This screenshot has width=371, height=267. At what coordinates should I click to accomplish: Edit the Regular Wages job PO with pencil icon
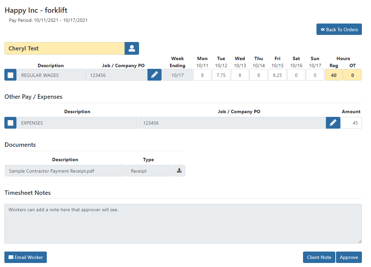click(x=155, y=75)
